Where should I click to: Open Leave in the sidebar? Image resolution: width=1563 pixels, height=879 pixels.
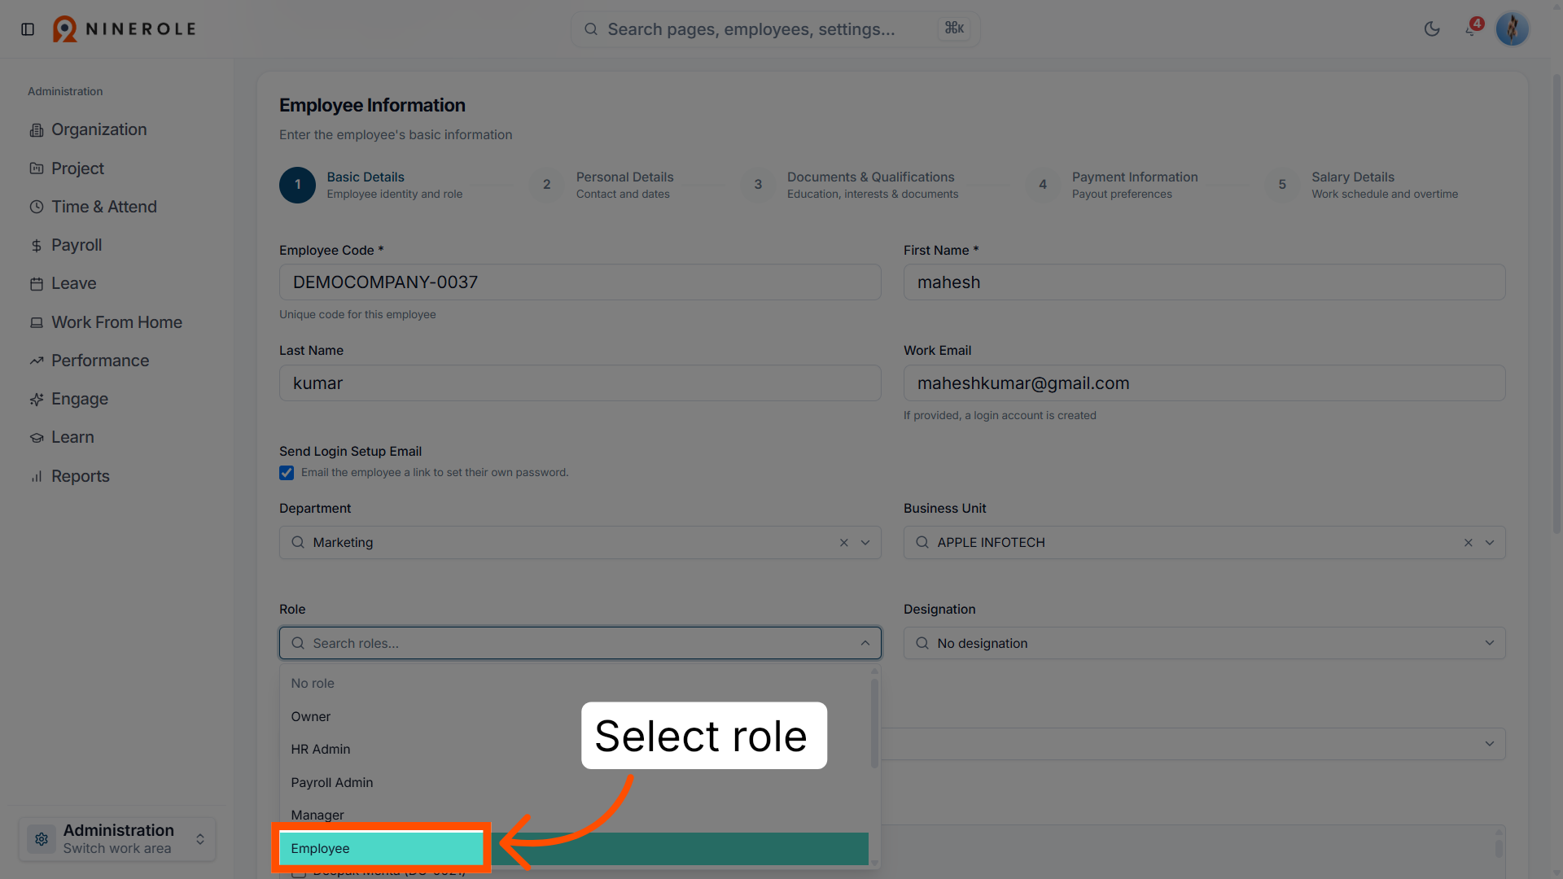click(74, 283)
